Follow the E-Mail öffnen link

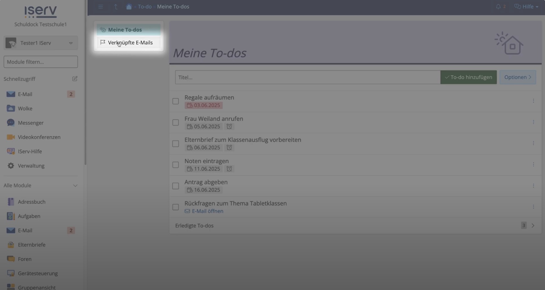pos(207,211)
